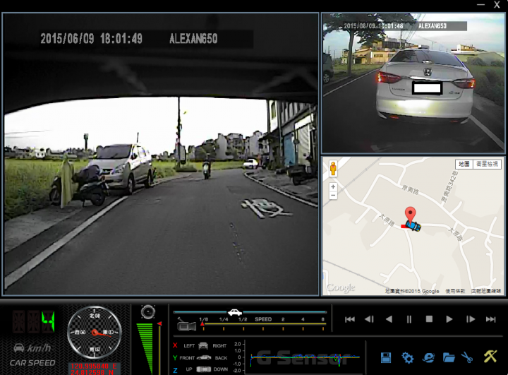Screen dimensions: 508x375
Task: Click the Street View pegman icon
Action: point(333,168)
